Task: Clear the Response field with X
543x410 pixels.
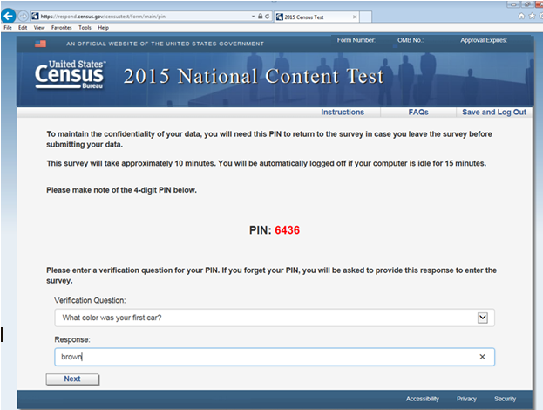Action: pos(482,357)
